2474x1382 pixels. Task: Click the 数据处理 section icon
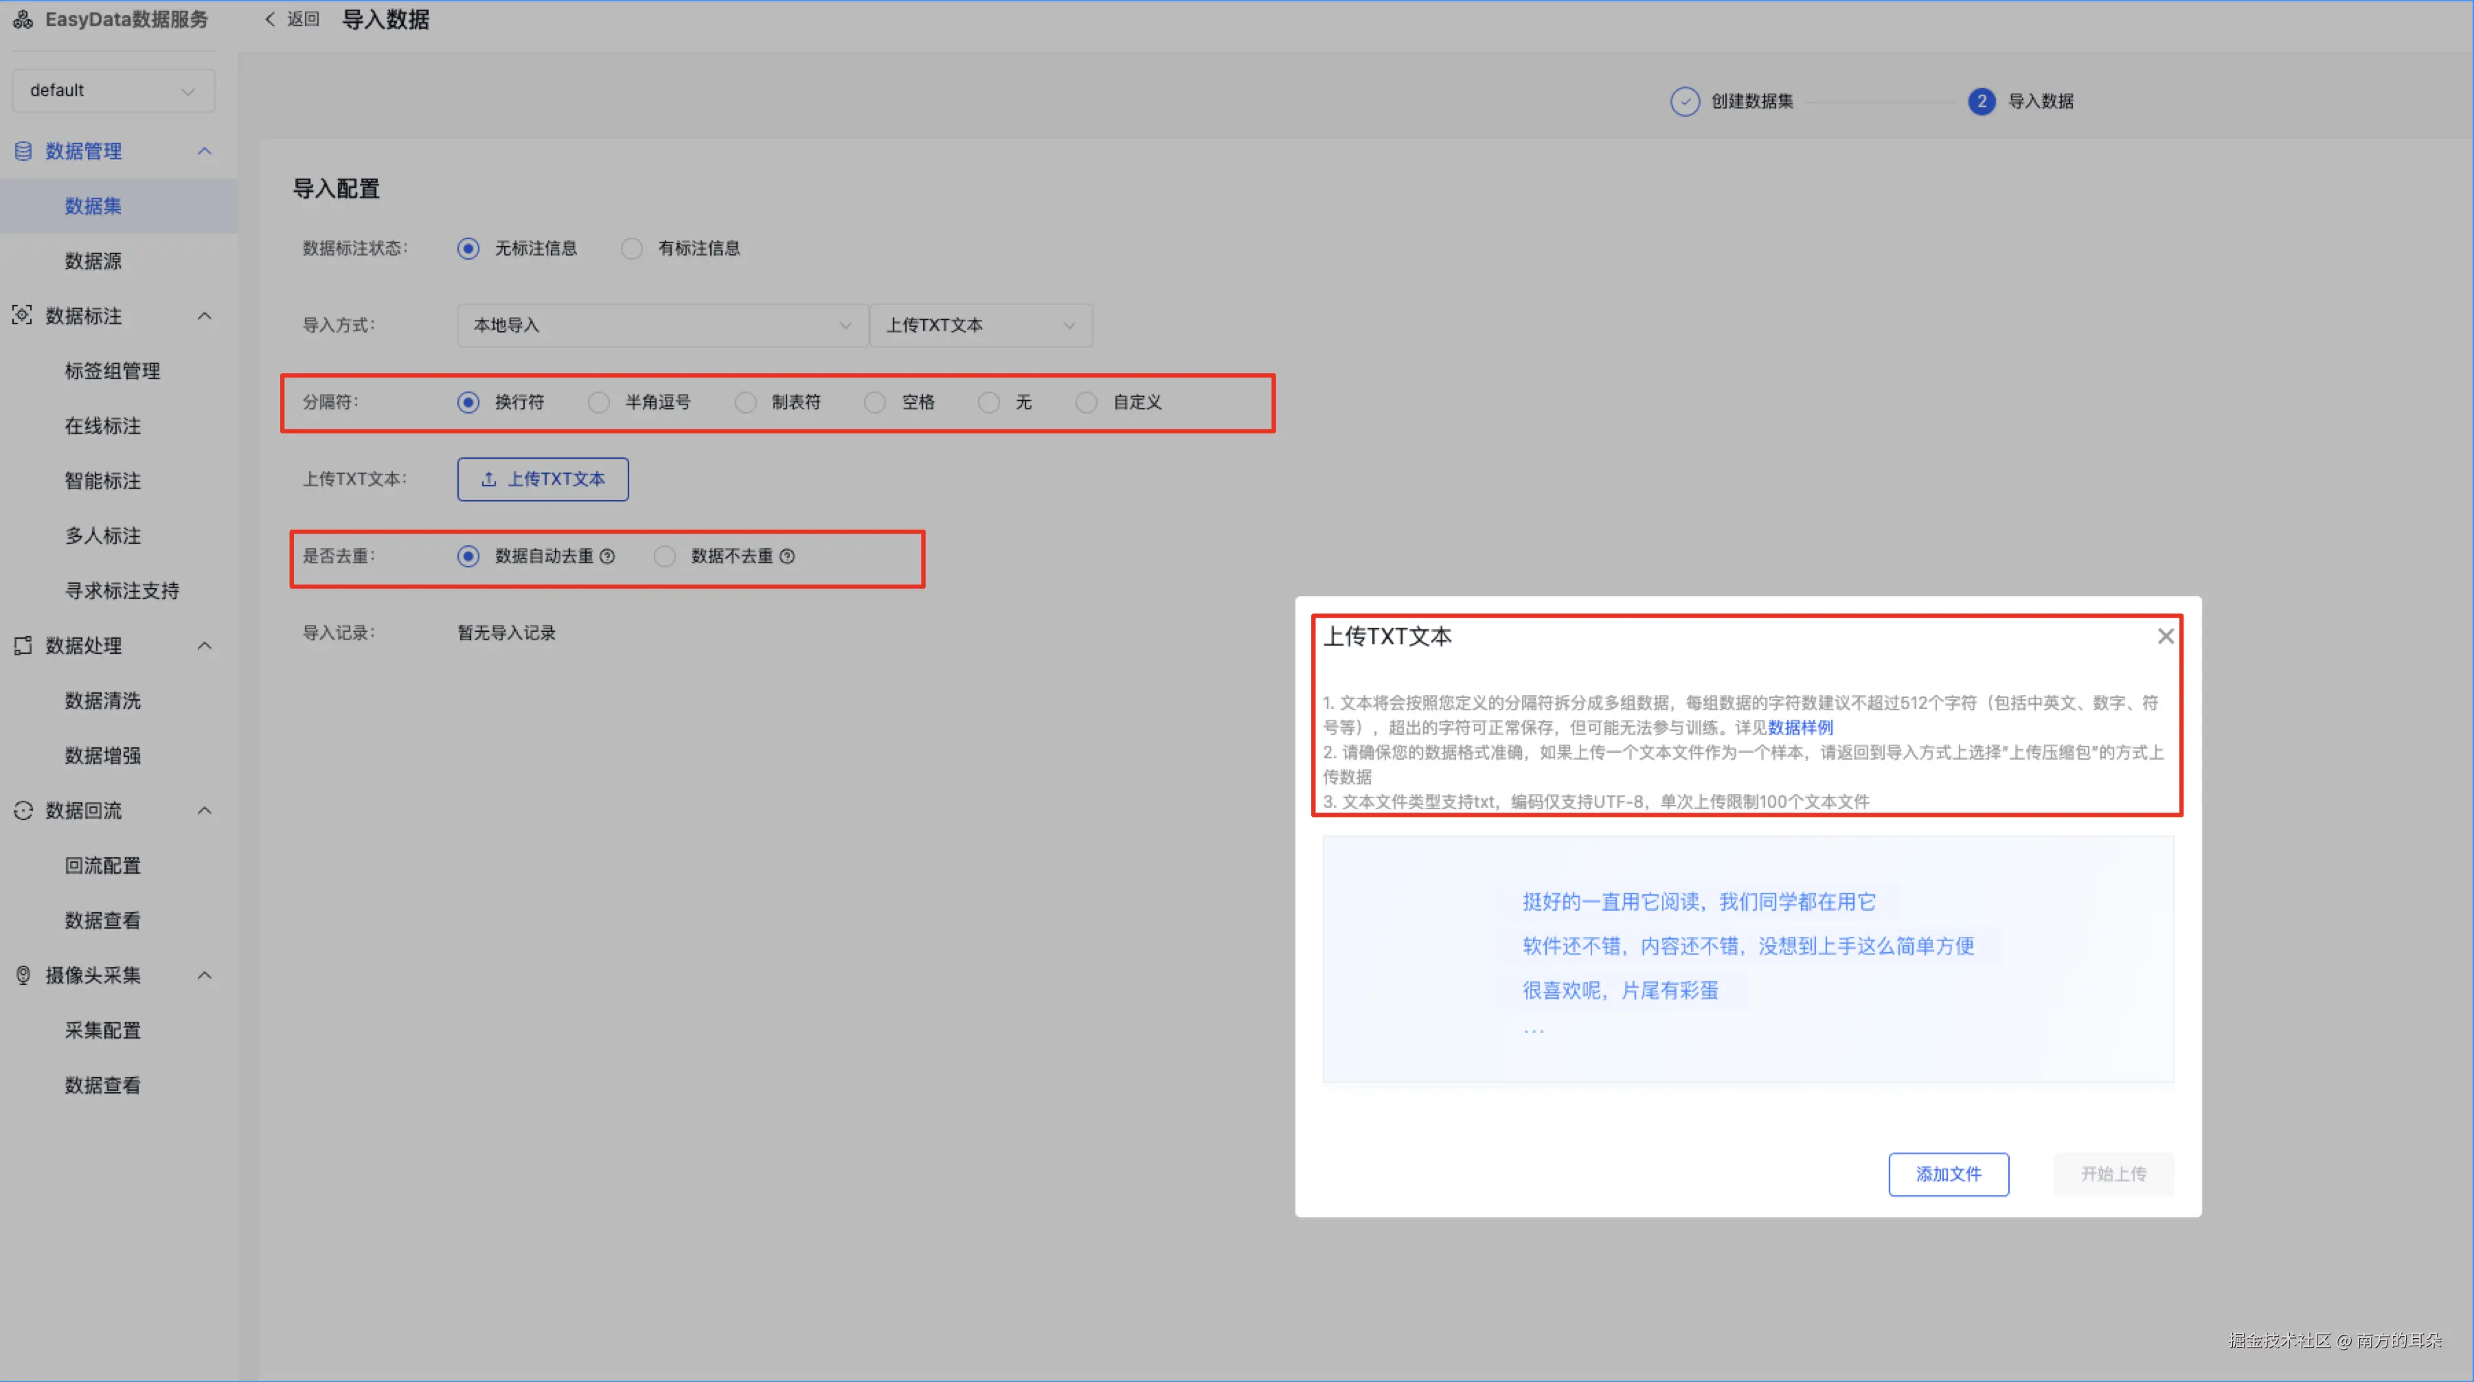pyautogui.click(x=23, y=646)
